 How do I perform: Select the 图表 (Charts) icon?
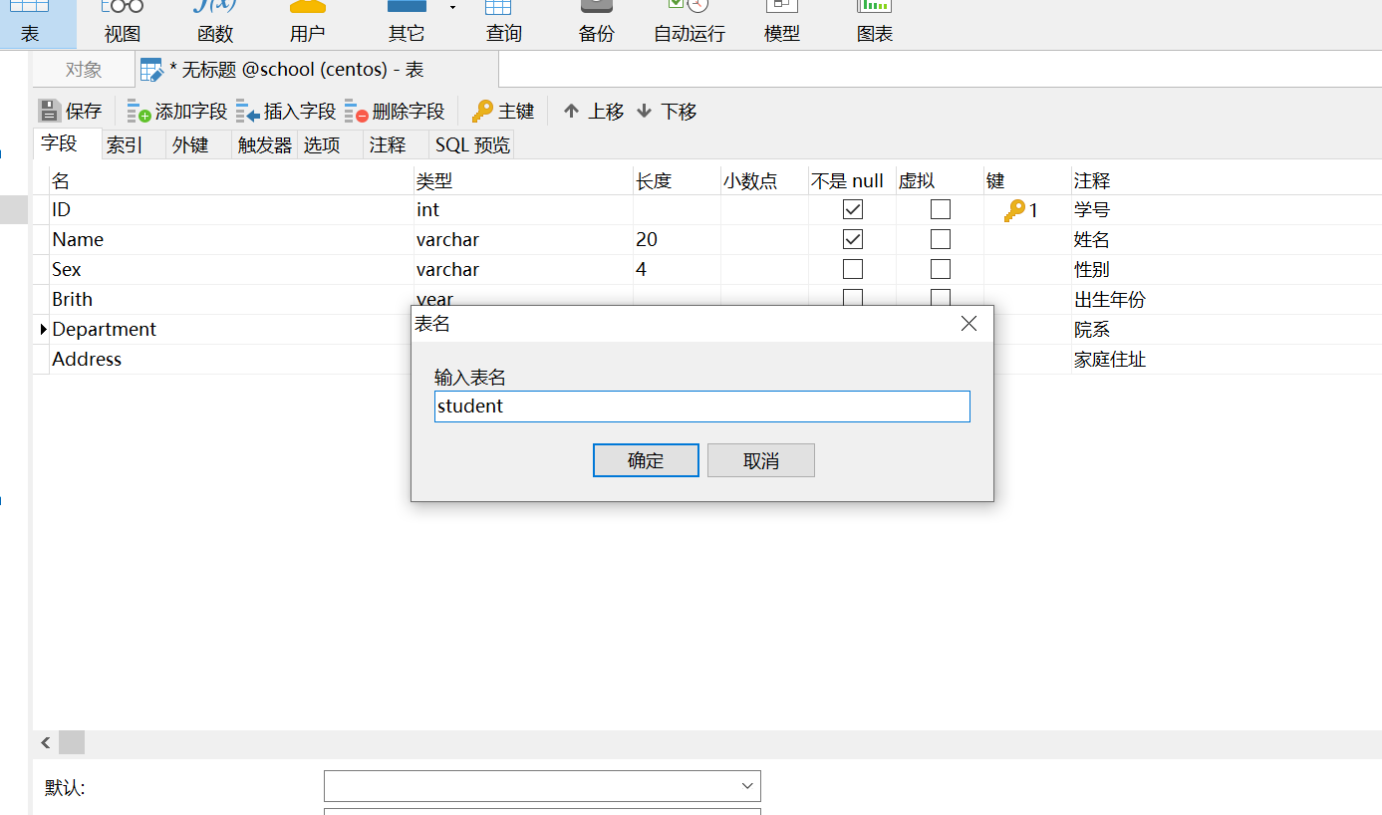tap(874, 22)
